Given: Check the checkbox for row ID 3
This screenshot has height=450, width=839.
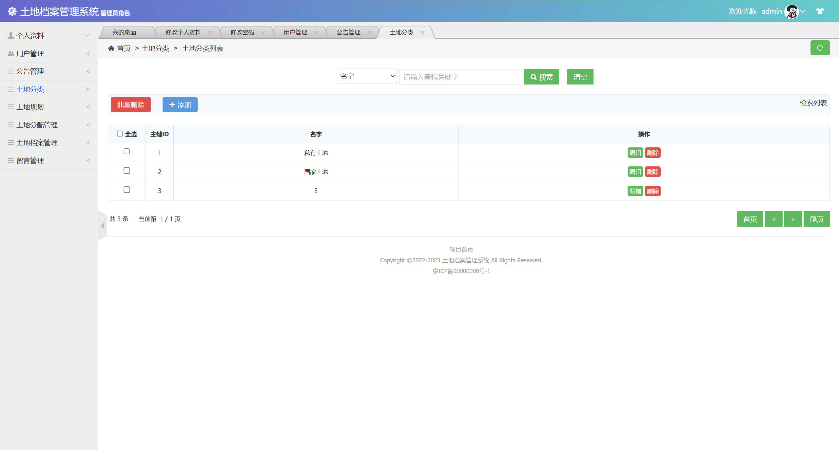Looking at the screenshot, I should (x=127, y=190).
